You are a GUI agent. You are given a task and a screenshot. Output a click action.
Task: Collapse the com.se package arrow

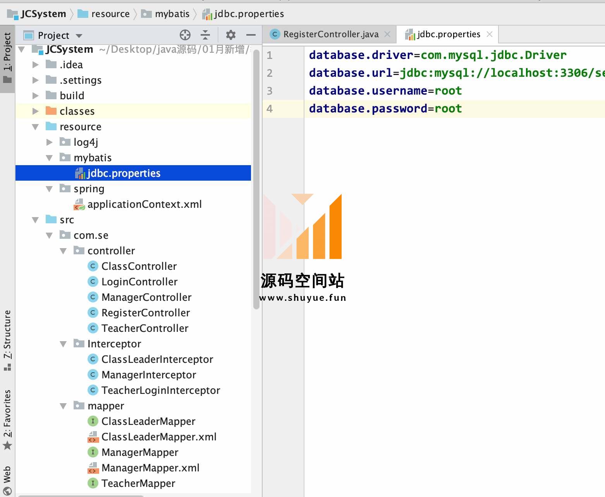(50, 235)
